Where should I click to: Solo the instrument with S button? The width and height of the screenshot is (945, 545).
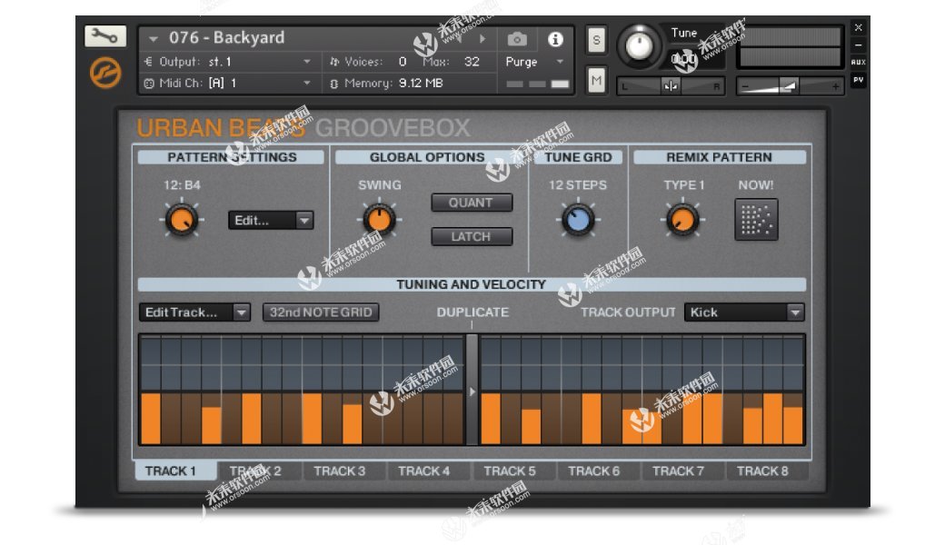[596, 40]
